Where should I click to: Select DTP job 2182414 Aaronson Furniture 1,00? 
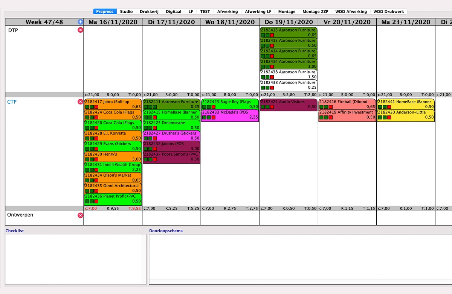[x=289, y=64]
